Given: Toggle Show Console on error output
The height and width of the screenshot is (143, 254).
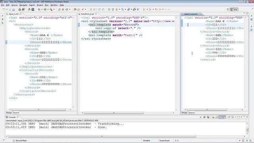Looking at the screenshot, I should tap(224, 117).
